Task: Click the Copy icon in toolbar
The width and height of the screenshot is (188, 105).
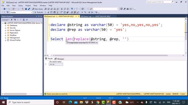Action: tap(65, 9)
